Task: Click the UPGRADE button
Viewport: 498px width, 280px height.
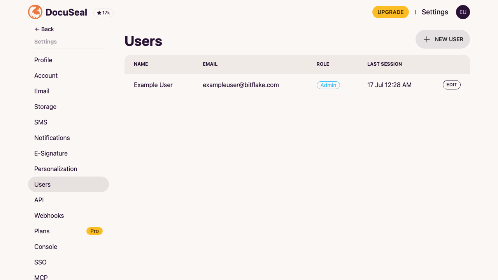Action: (391, 12)
